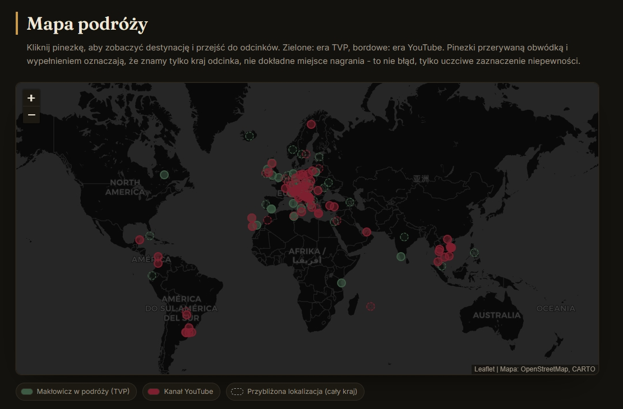Select the dashed green pin on Cuba
Image resolution: width=623 pixels, height=409 pixels.
149,235
